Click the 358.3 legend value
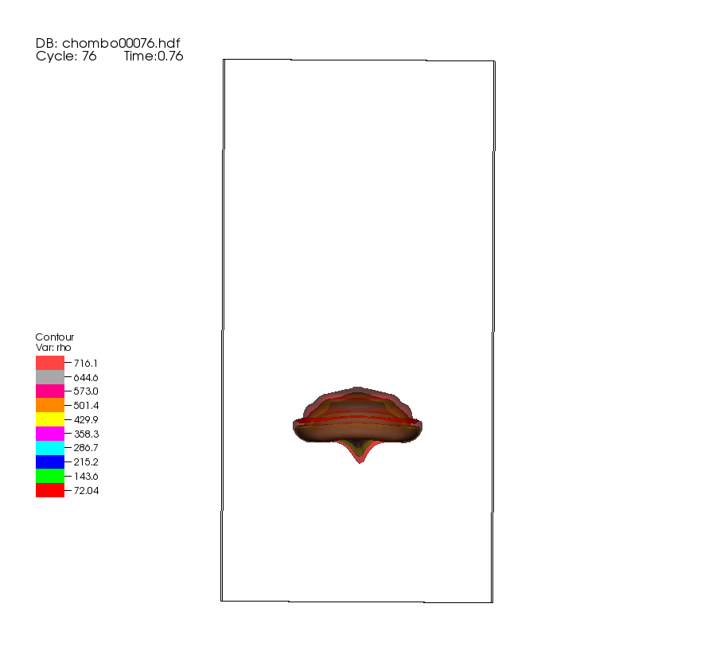Viewport: 716px width, 662px height. tap(86, 434)
